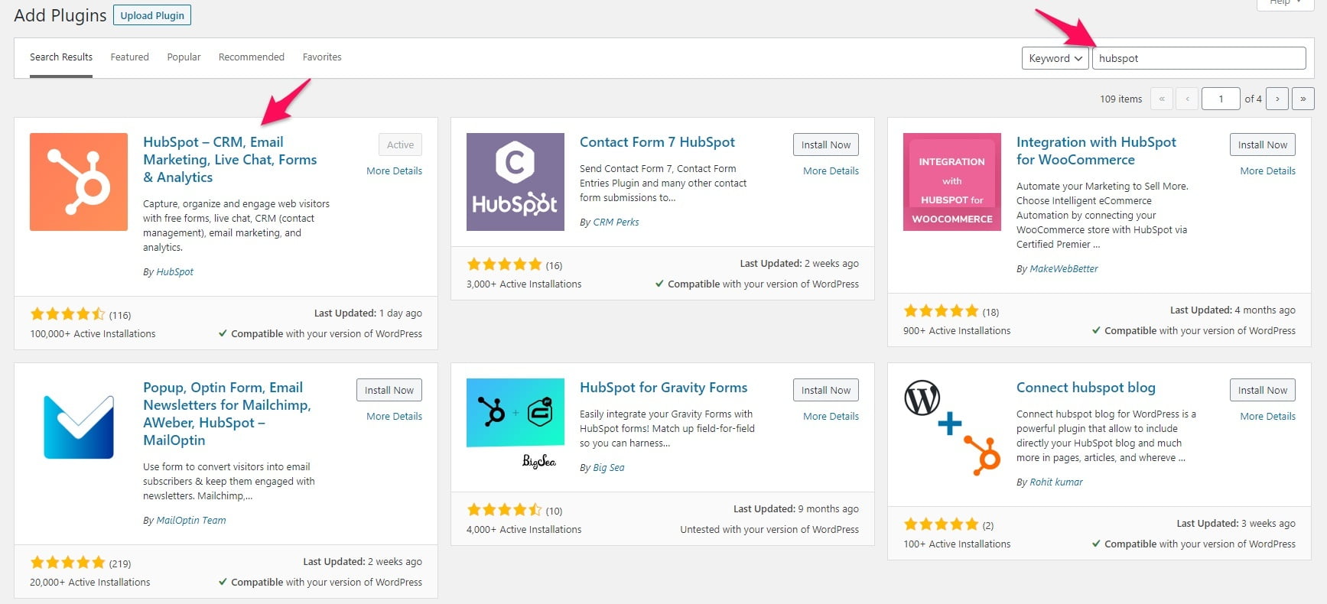Visit the HubSpot author link
Screen dimensions: 1327x604
click(174, 271)
